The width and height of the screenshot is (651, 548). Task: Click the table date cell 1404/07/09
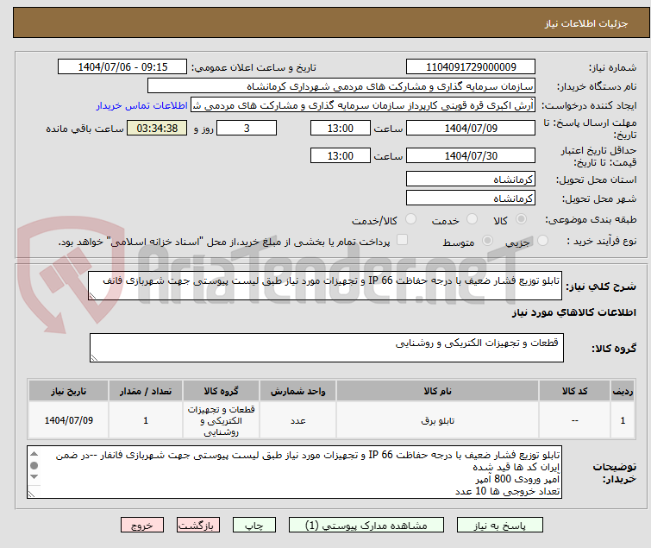[x=68, y=420]
